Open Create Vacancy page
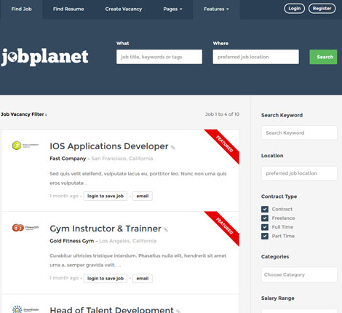 click(124, 9)
